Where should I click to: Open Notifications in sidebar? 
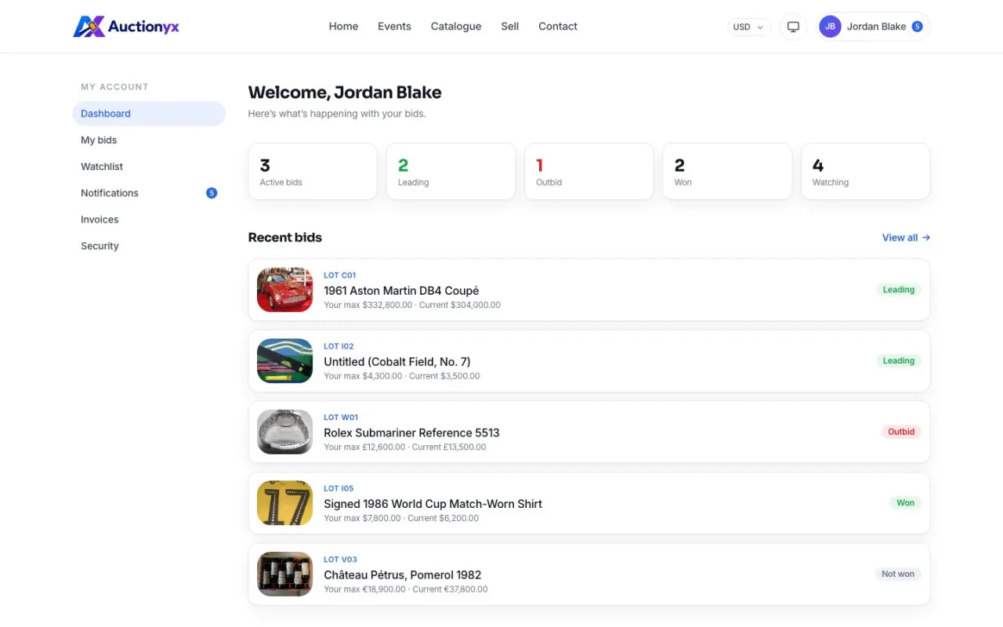tap(149, 193)
